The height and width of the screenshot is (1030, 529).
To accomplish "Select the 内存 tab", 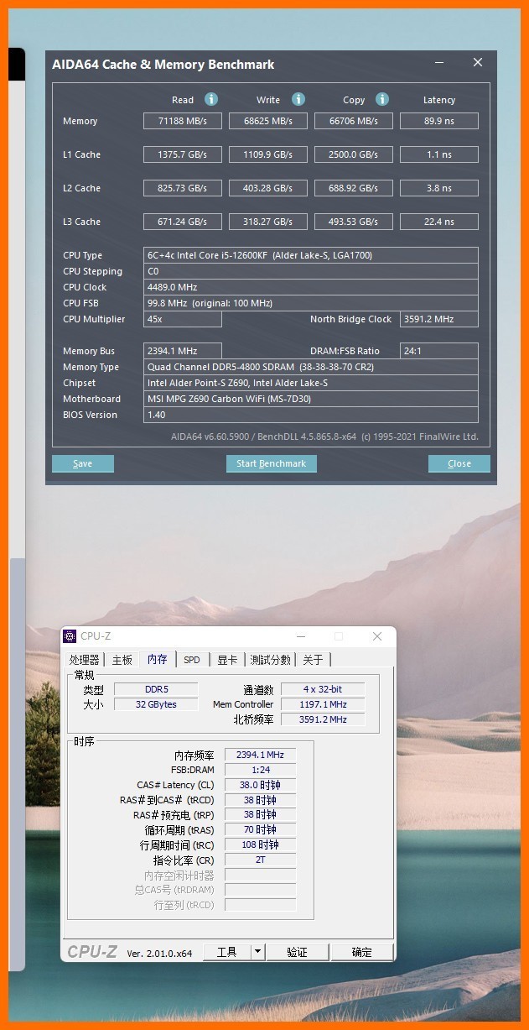I will click(x=157, y=660).
